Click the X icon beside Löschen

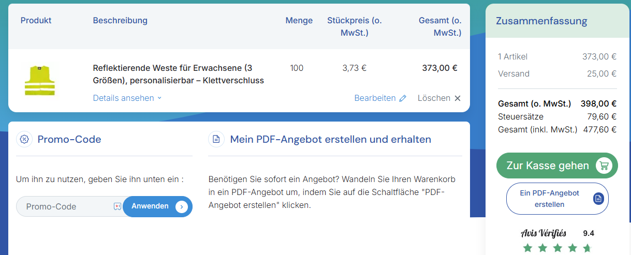coord(458,98)
